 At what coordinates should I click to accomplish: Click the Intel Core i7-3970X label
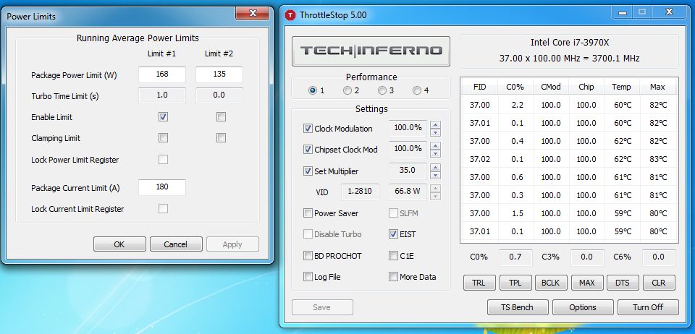click(569, 43)
